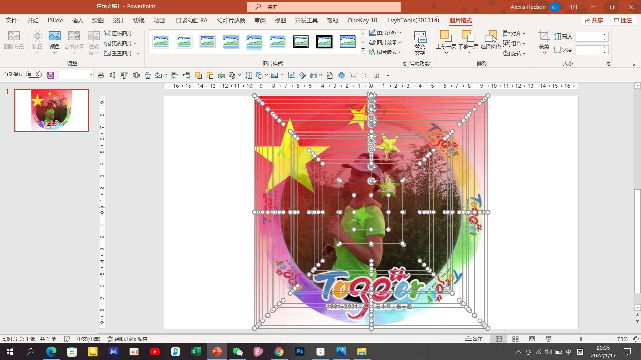Click the Save icon in quick access toolbar
Image resolution: width=641 pixels, height=360 pixels.
coord(50,75)
